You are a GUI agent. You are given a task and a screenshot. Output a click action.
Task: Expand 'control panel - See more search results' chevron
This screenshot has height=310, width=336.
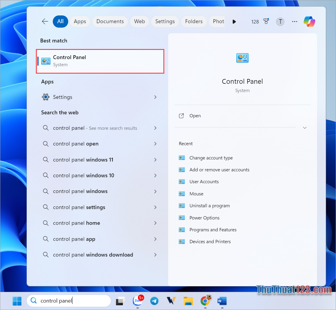[155, 128]
